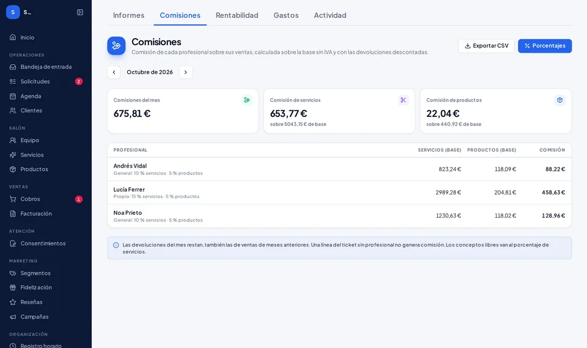Open the Gastos tab

coord(286,15)
